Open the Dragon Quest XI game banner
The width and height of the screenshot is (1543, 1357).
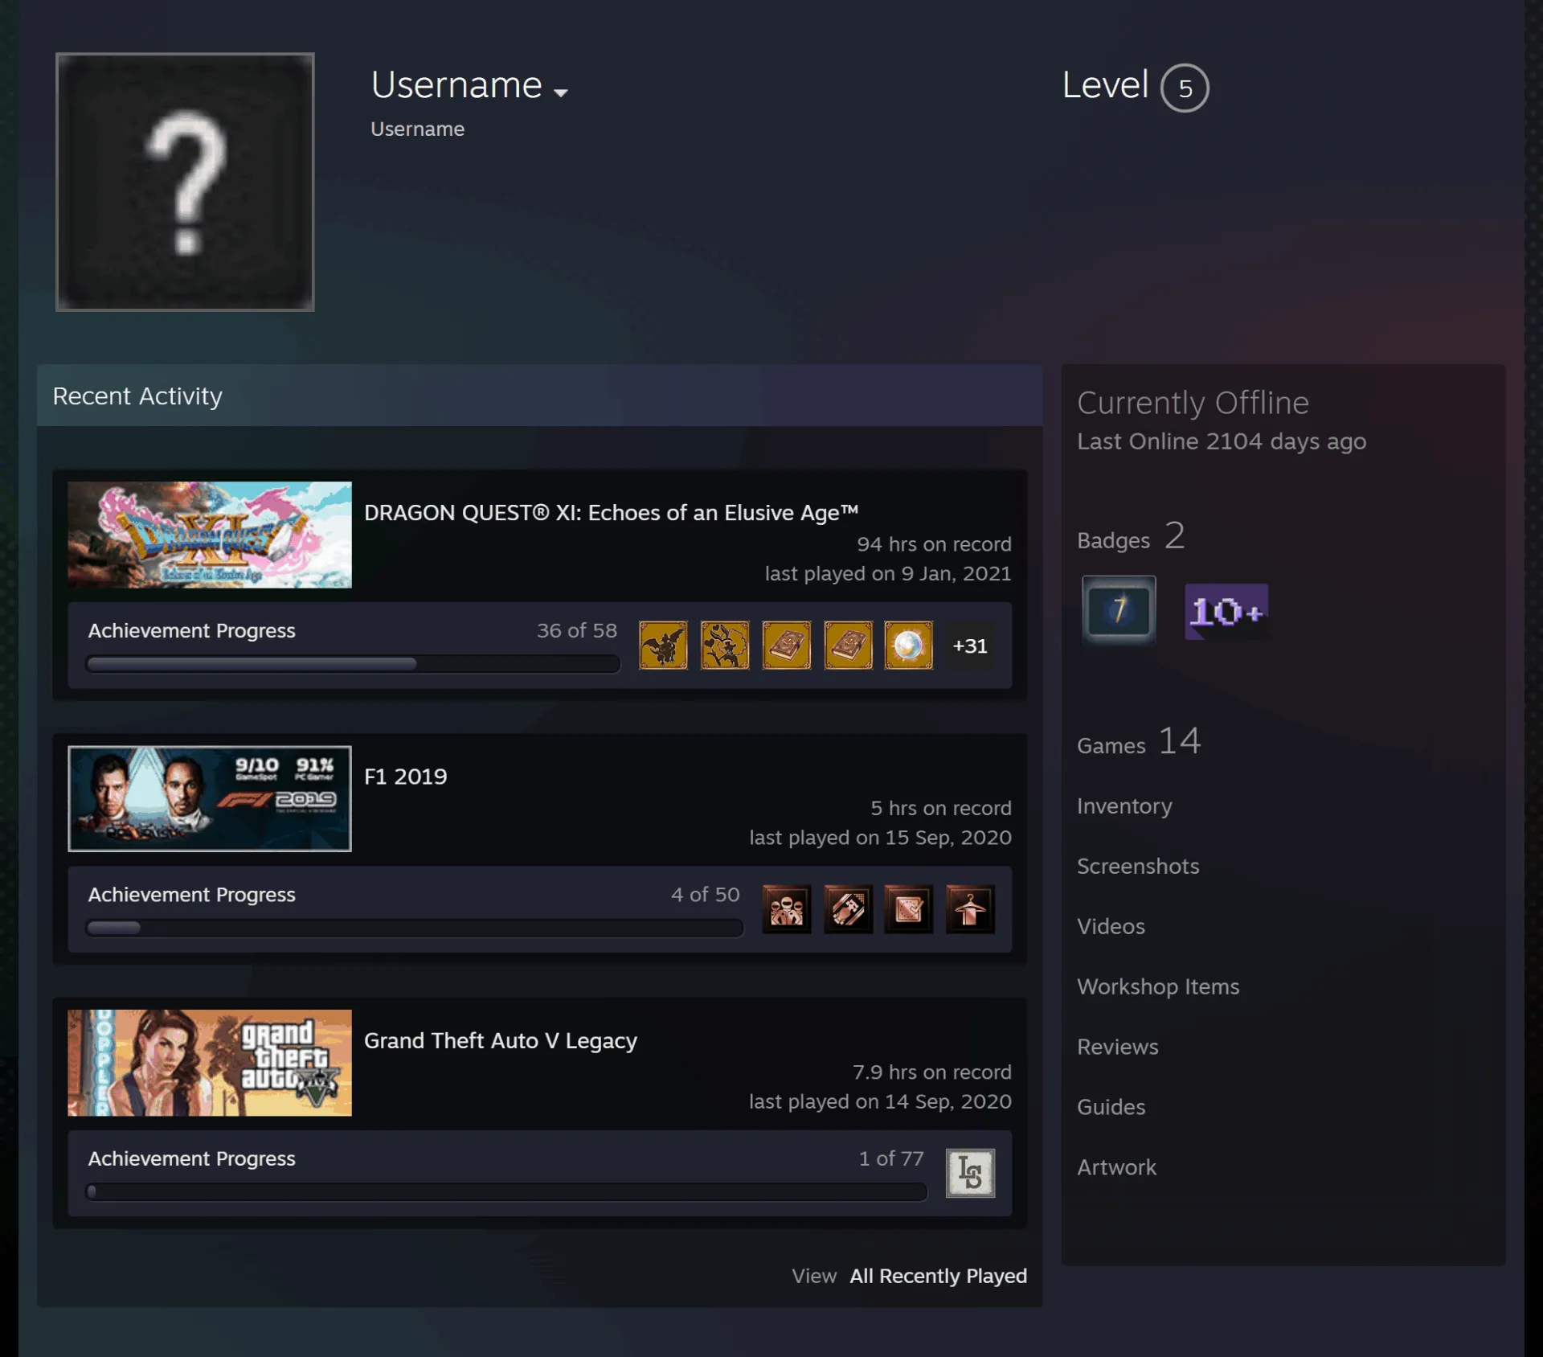(x=210, y=535)
